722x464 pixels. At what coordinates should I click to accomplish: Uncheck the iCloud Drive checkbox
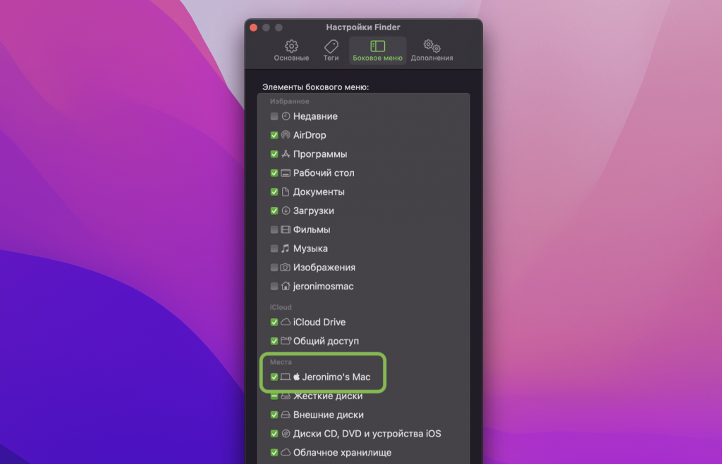tap(274, 322)
